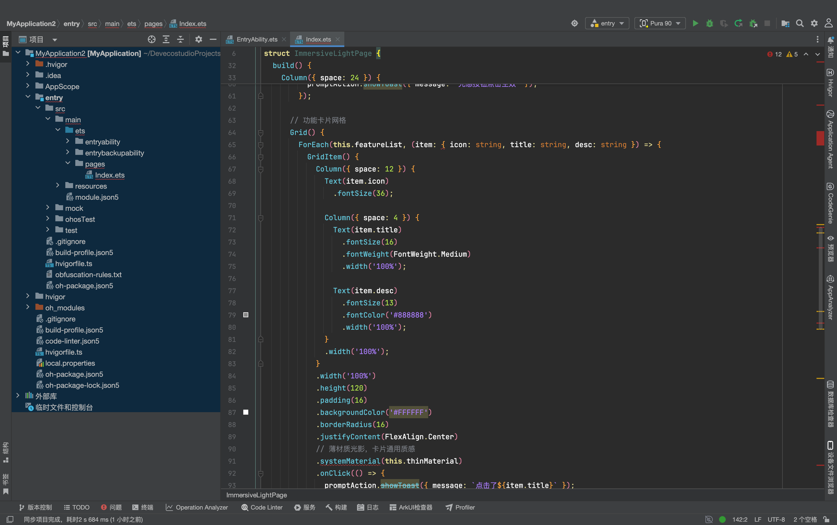Open the ArkUI inspector tool window
This screenshot has height=525, width=837.
pos(411,507)
